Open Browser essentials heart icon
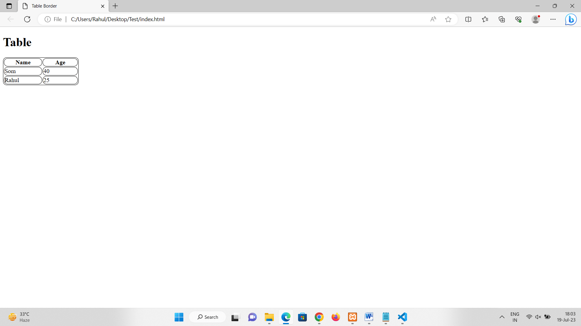Image resolution: width=581 pixels, height=326 pixels. point(518,19)
